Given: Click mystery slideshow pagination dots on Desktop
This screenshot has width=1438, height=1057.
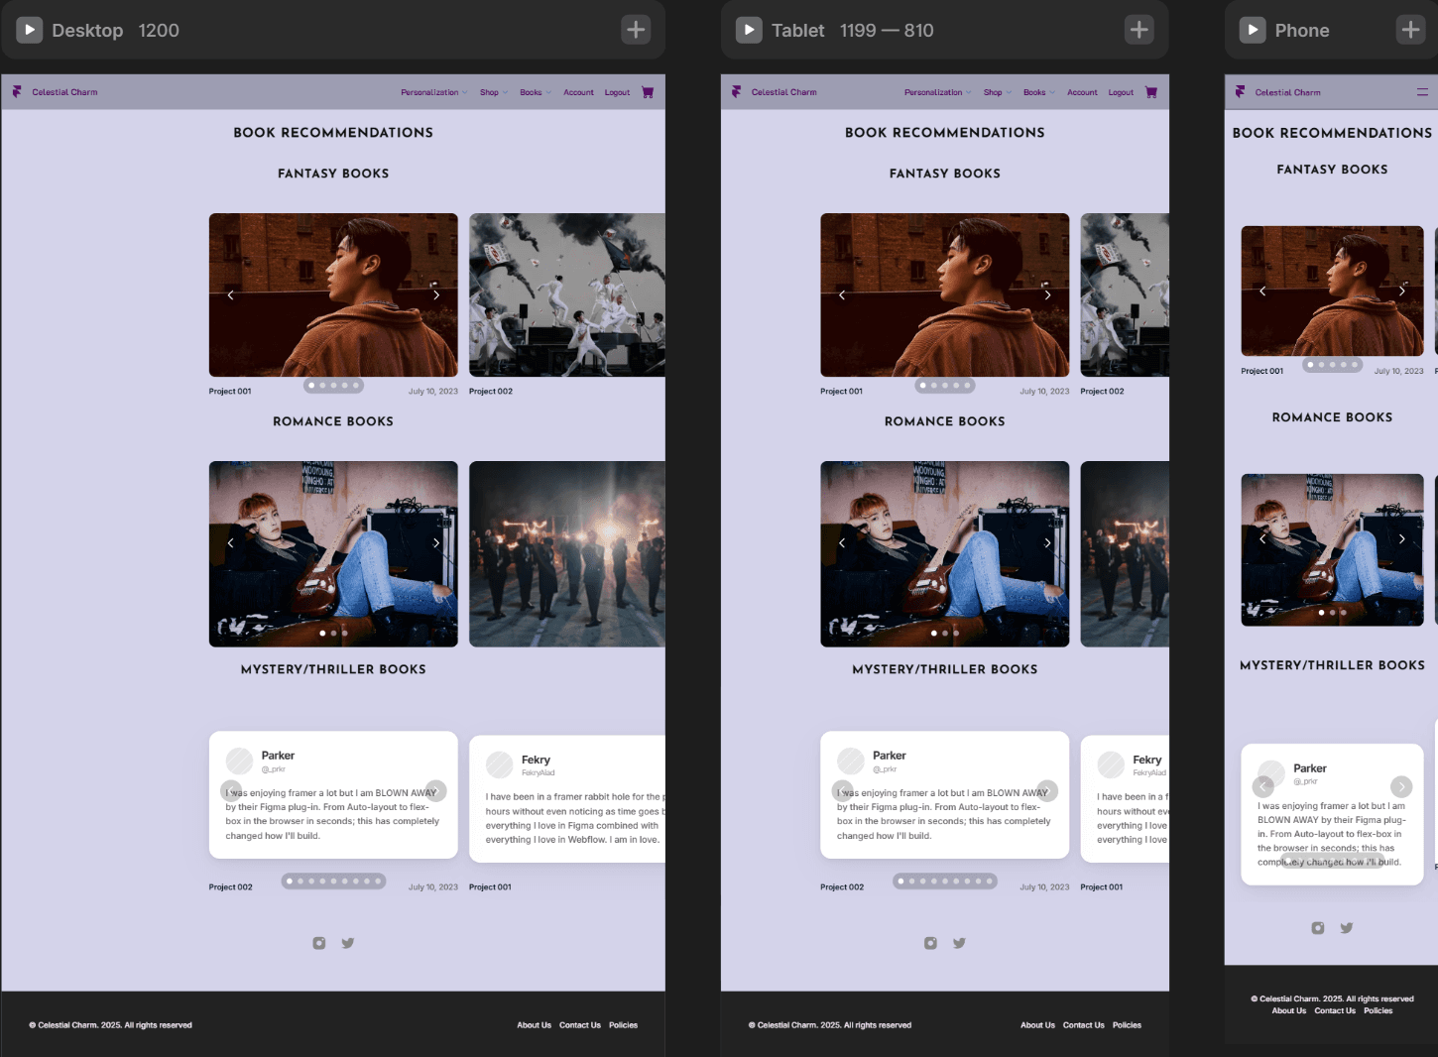Looking at the screenshot, I should [x=333, y=881].
